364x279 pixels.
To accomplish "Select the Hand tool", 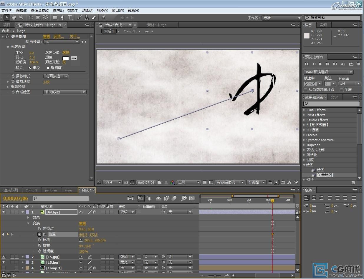I will tap(14, 18).
